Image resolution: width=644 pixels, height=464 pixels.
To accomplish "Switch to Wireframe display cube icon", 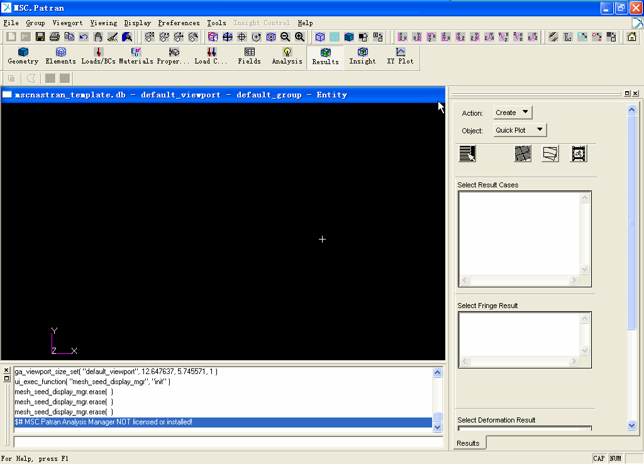I will (320, 37).
